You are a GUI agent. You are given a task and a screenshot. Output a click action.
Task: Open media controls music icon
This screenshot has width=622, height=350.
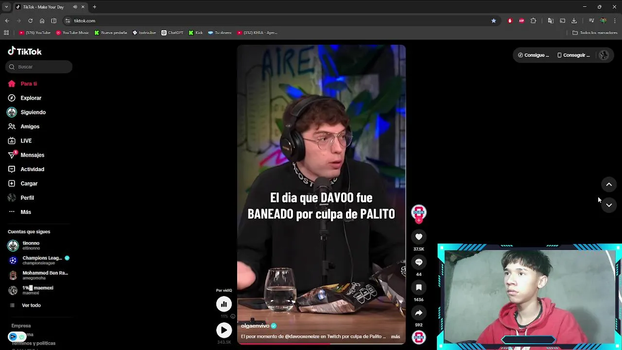pos(591,20)
